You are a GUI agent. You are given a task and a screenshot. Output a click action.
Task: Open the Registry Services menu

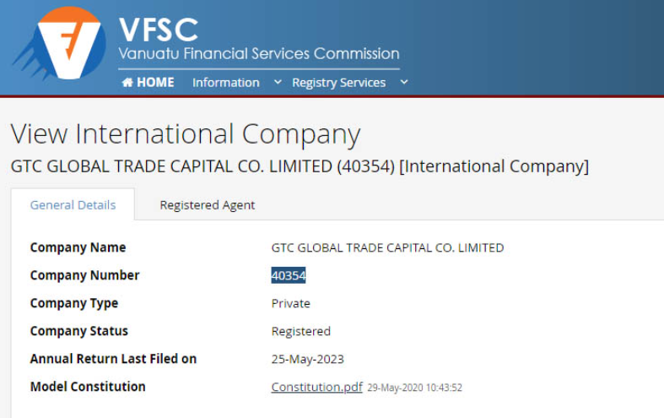(338, 82)
